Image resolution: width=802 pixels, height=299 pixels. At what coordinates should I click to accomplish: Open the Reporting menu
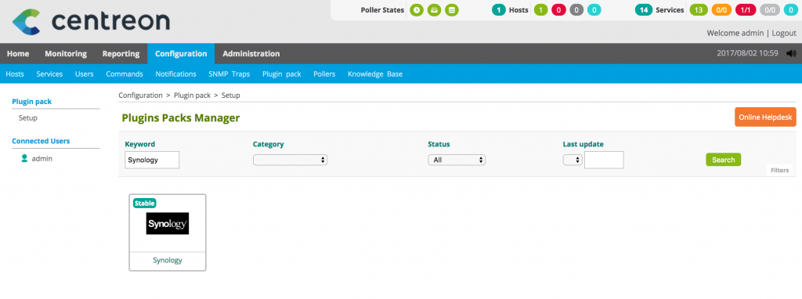tap(121, 54)
